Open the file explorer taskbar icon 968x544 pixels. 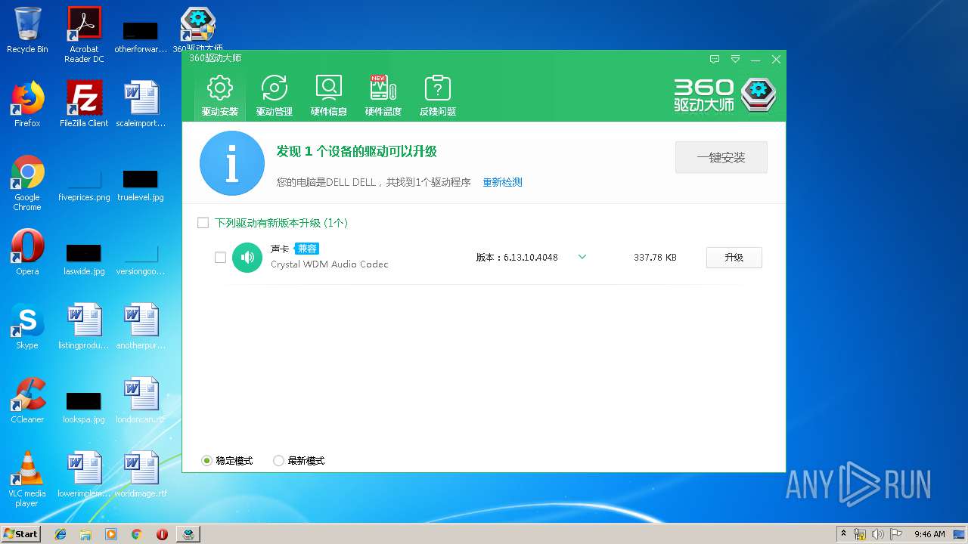click(x=85, y=534)
